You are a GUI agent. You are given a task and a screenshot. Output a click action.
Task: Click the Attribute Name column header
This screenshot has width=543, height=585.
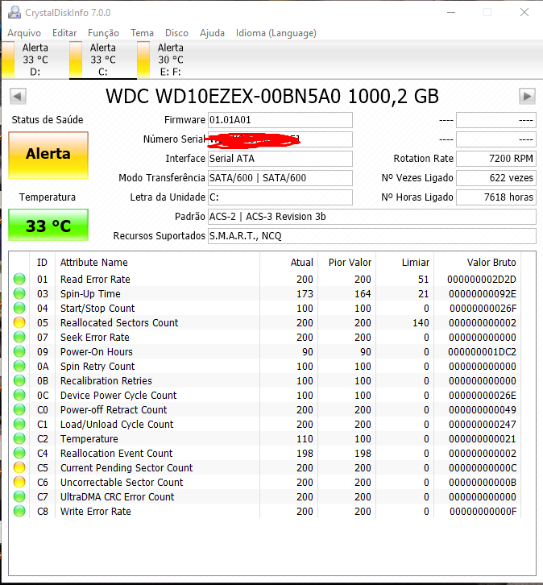(x=157, y=262)
